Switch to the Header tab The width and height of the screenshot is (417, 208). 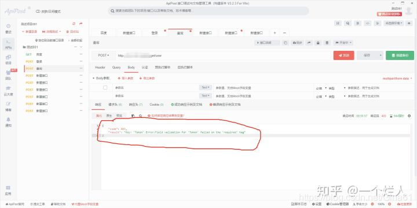[x=100, y=68]
